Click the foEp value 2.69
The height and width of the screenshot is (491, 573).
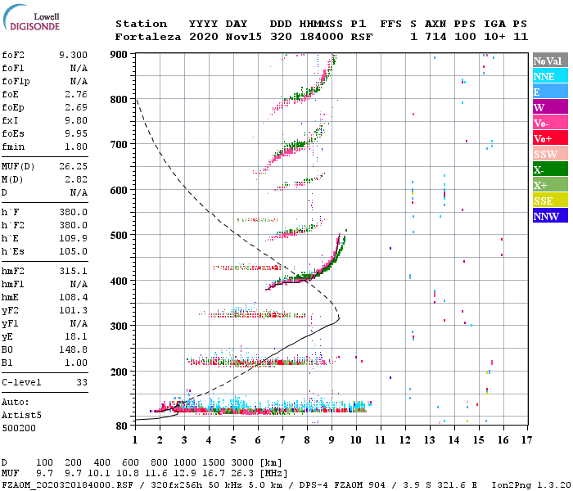(x=76, y=107)
